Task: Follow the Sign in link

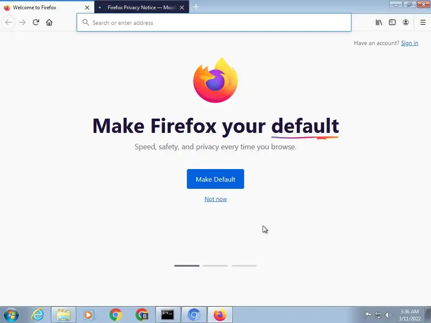Action: click(410, 43)
